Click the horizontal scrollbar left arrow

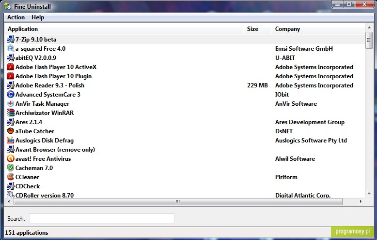click(9, 201)
